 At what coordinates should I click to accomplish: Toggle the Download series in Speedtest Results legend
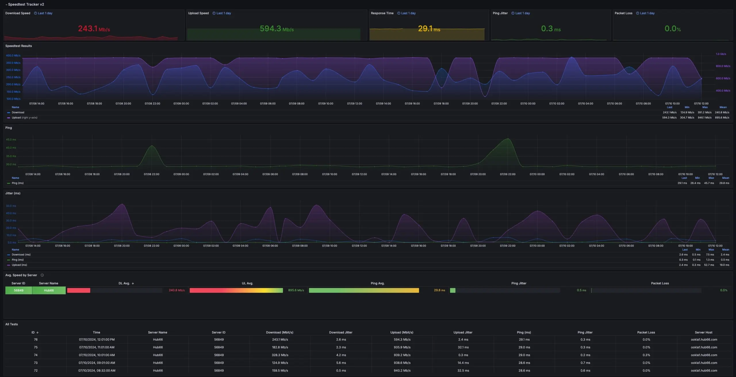pos(18,112)
